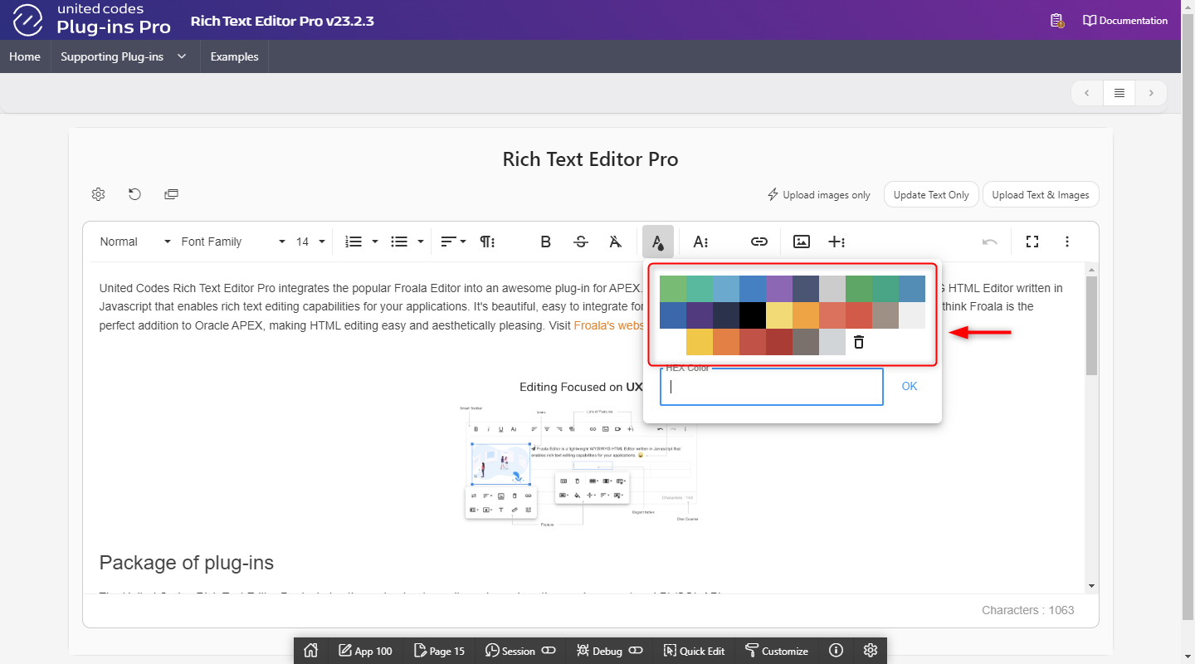Go to previous page with left chevron
1195x664 pixels.
pyautogui.click(x=1087, y=93)
